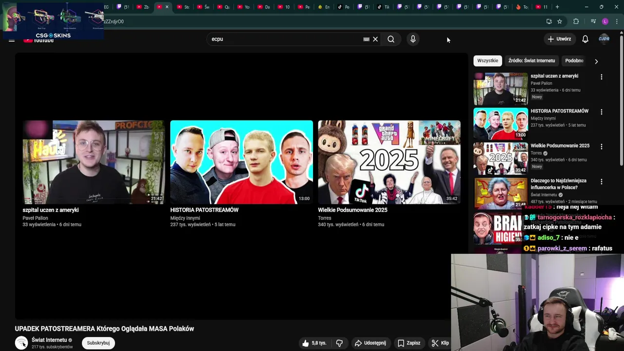Click sidebar title 'Wielkie Podsumowanie 2025'
Screen dimensions: 624x351
coord(560,146)
